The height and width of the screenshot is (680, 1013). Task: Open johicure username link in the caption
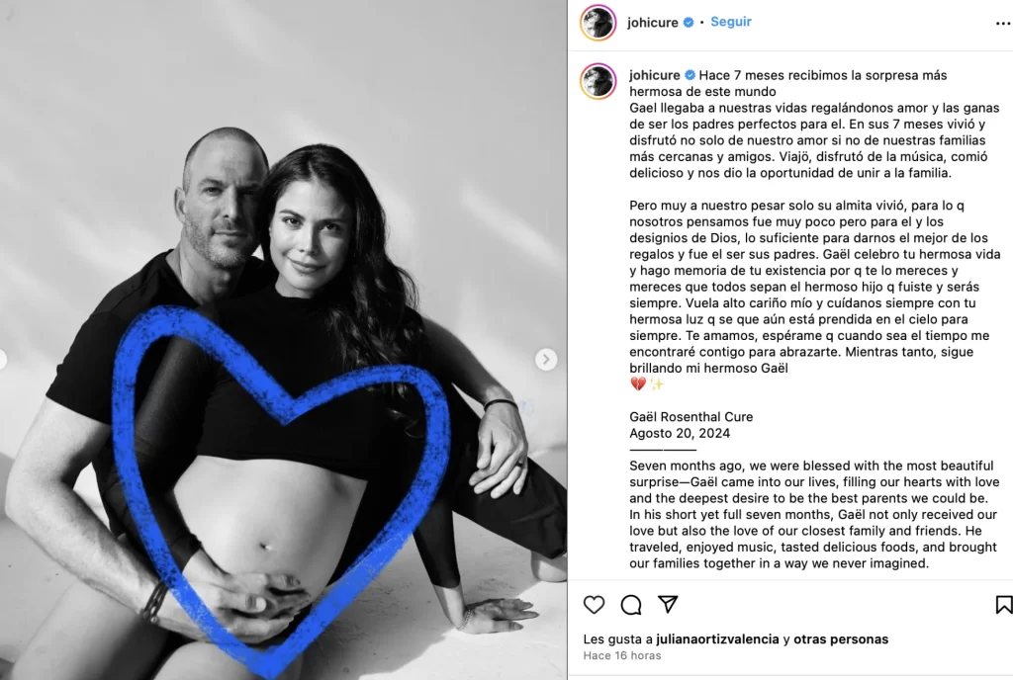click(655, 75)
